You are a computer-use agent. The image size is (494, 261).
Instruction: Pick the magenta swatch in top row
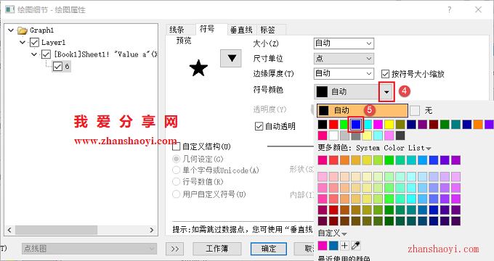(x=378, y=125)
